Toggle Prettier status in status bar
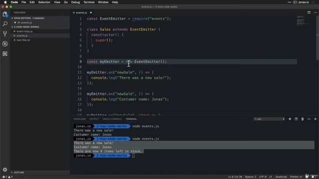 click(x=296, y=177)
